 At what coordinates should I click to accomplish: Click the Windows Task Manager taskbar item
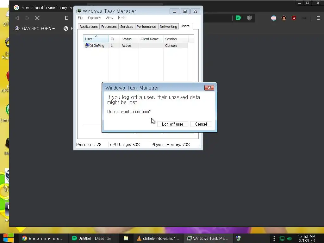208,239
